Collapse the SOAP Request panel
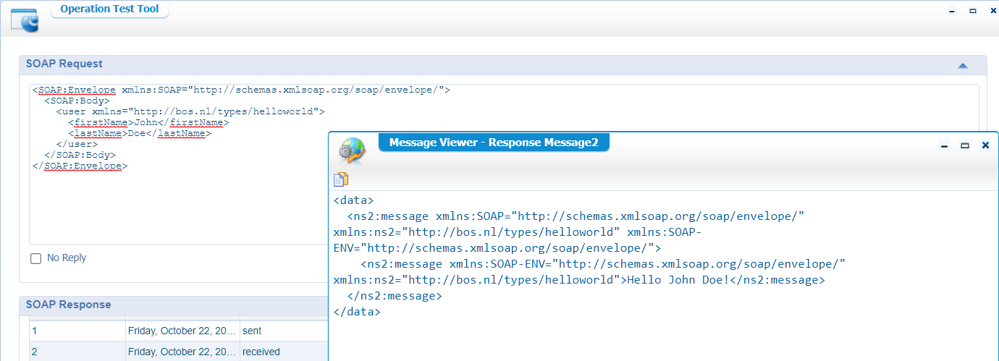The height and width of the screenshot is (361, 999). click(963, 65)
